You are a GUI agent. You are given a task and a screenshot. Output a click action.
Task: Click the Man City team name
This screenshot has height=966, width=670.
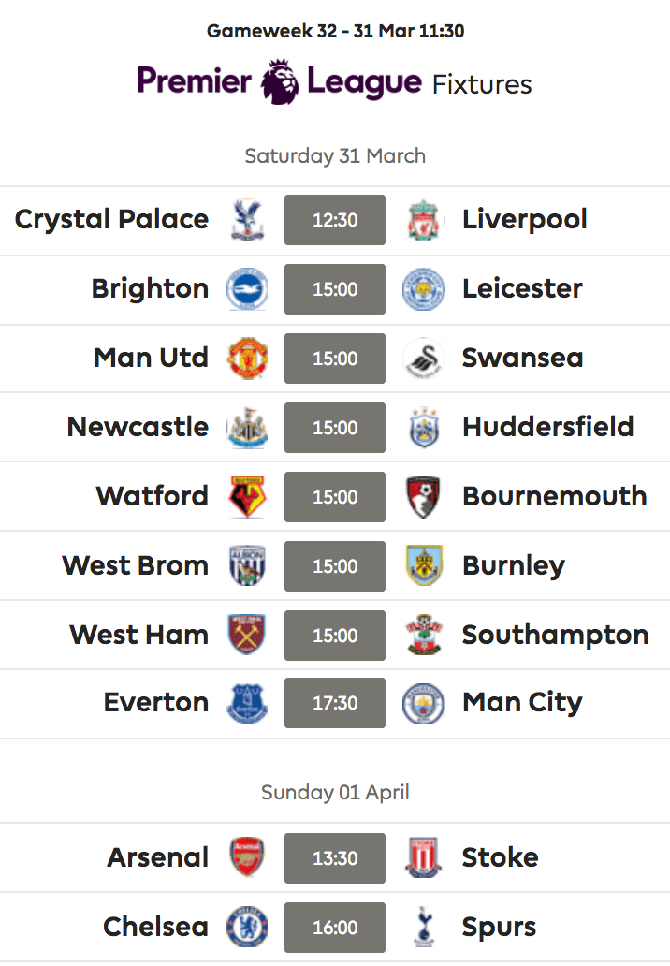522,703
